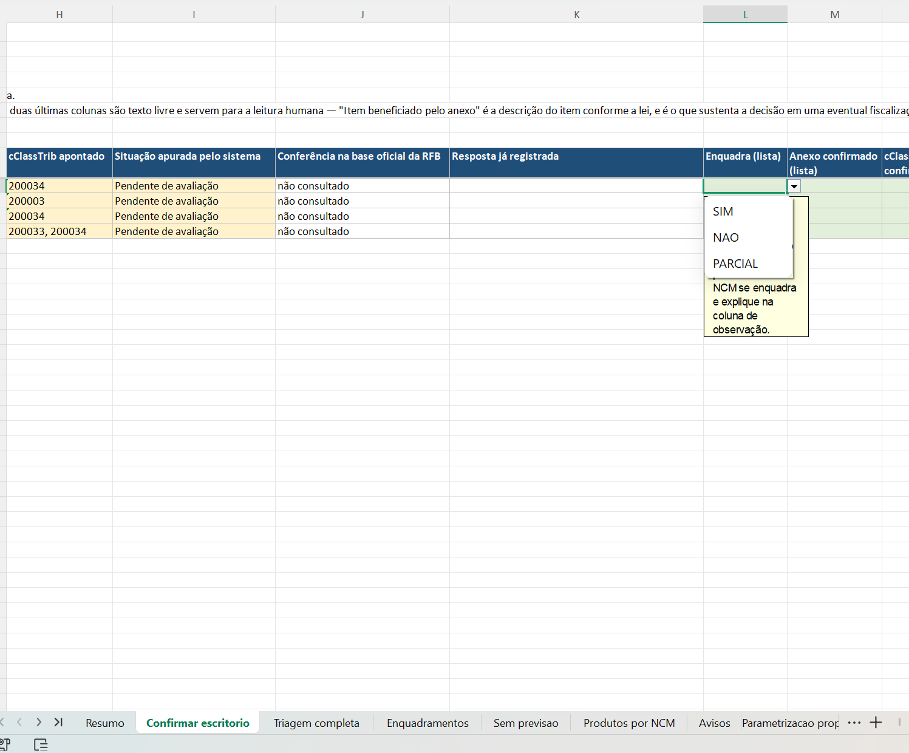Select 'Pendente de avaliação' in the '200033, 200034' row
The image size is (909, 753).
(194, 231)
